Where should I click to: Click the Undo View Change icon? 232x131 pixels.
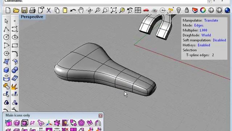click(130, 11)
